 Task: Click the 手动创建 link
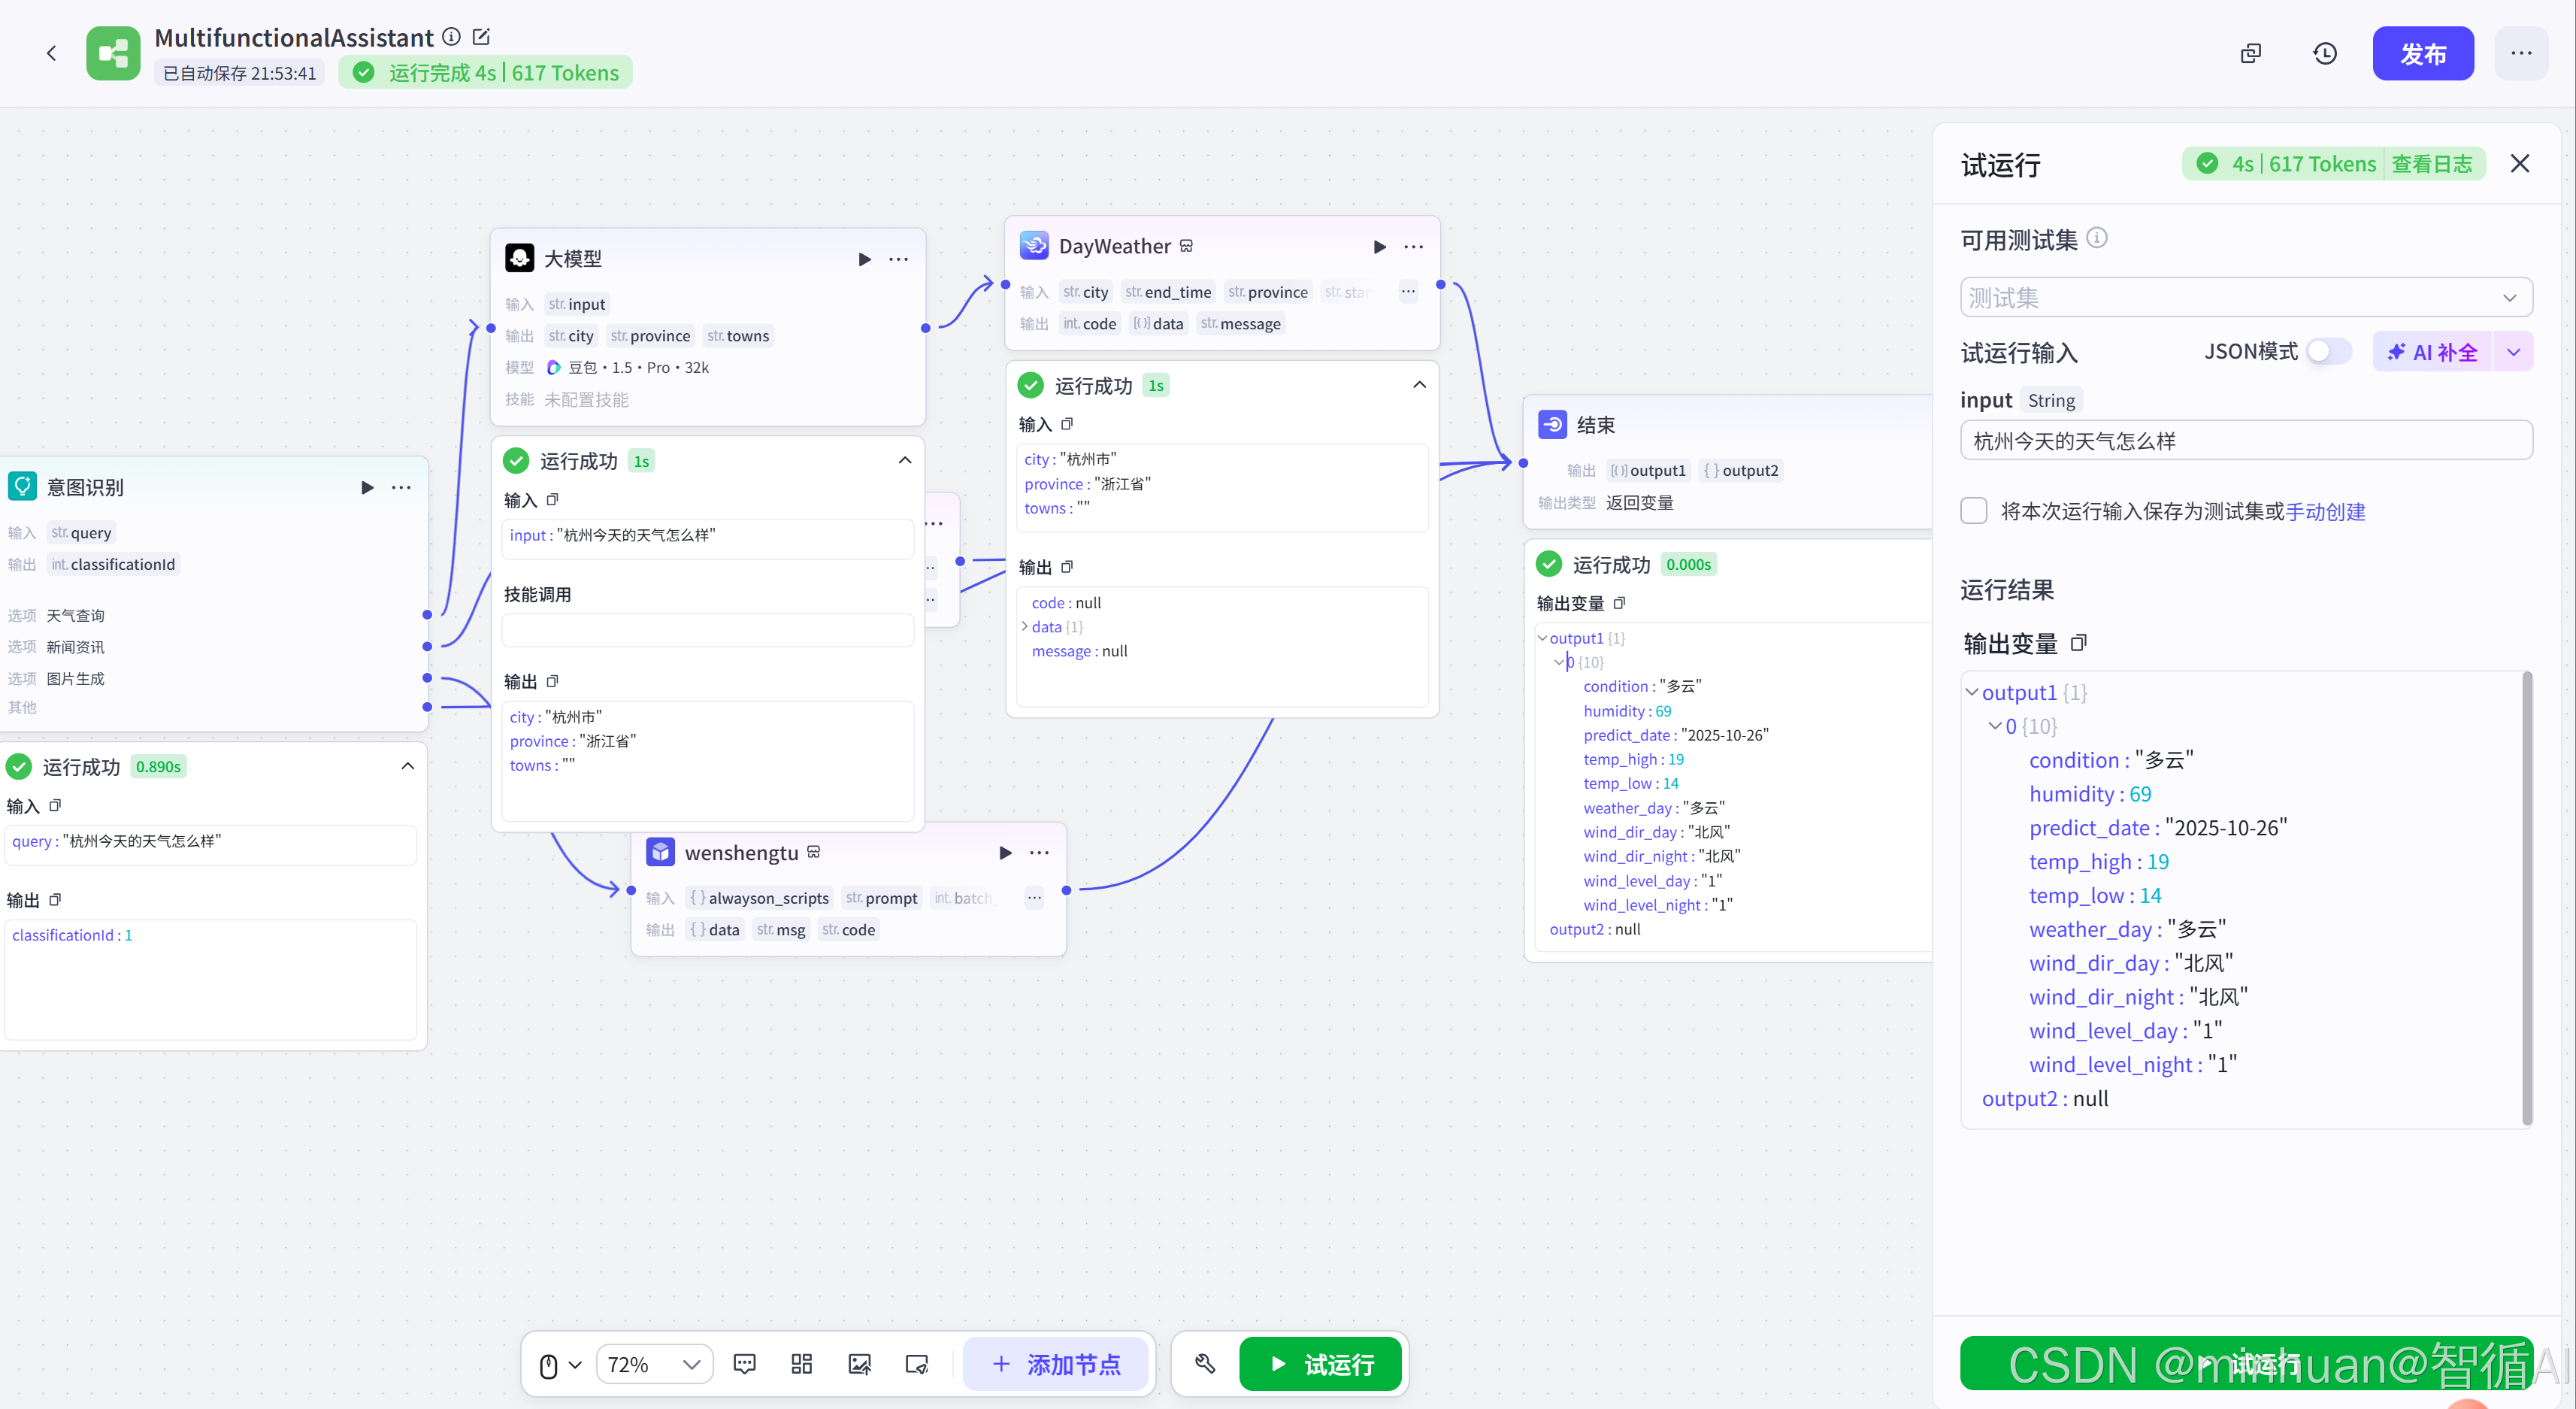point(2325,512)
